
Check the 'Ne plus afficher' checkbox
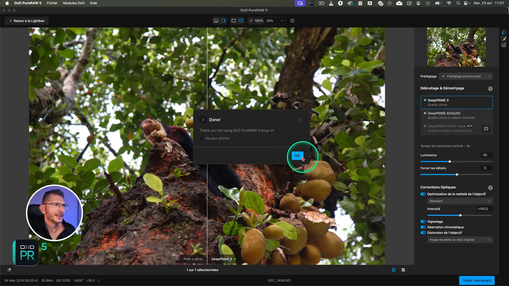[x=201, y=138]
